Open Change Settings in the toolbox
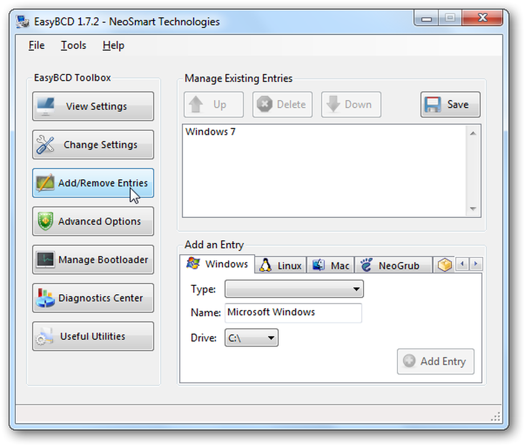This screenshot has height=446, width=525. coord(93,145)
